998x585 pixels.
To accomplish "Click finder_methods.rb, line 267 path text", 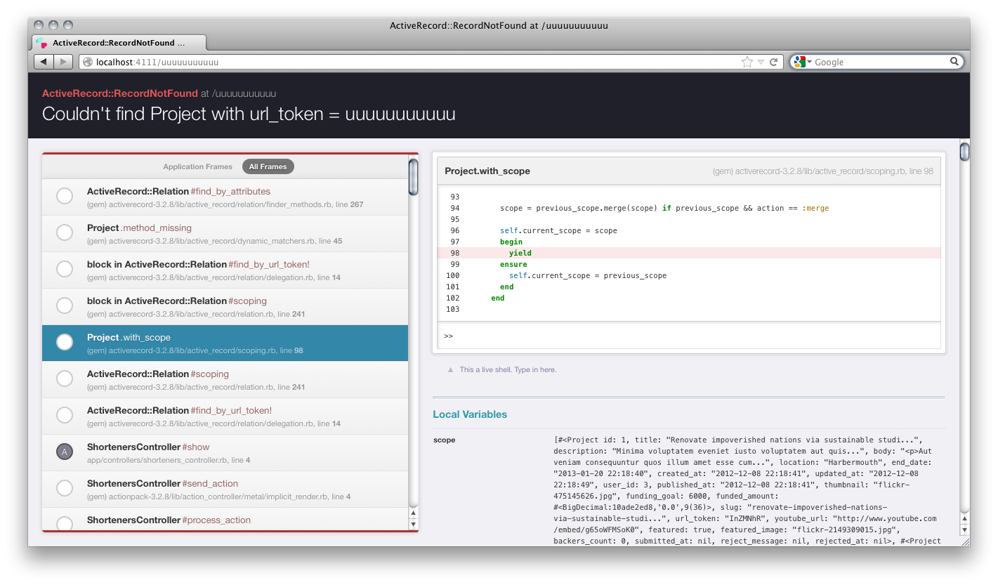I will point(225,204).
